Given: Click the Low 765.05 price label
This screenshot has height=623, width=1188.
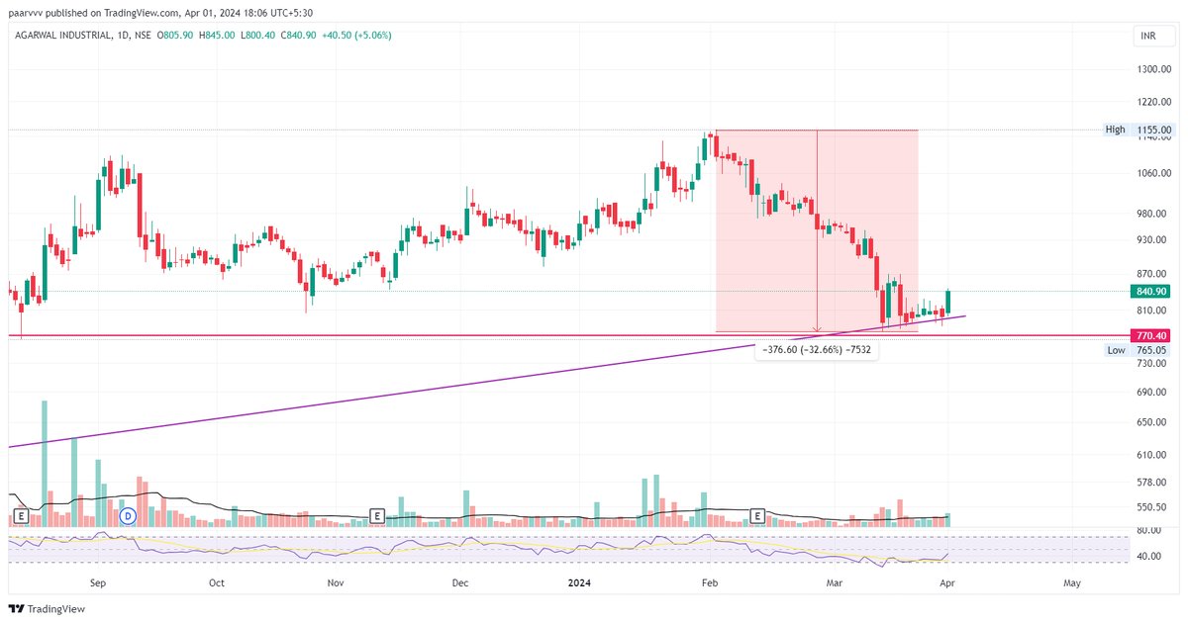Looking at the screenshot, I should coord(1138,350).
